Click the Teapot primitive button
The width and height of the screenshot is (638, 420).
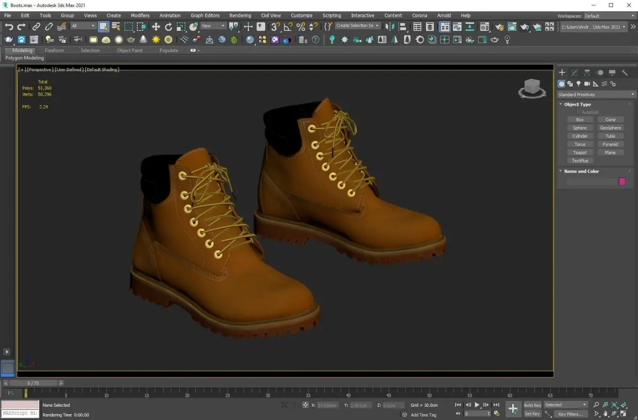coord(580,153)
